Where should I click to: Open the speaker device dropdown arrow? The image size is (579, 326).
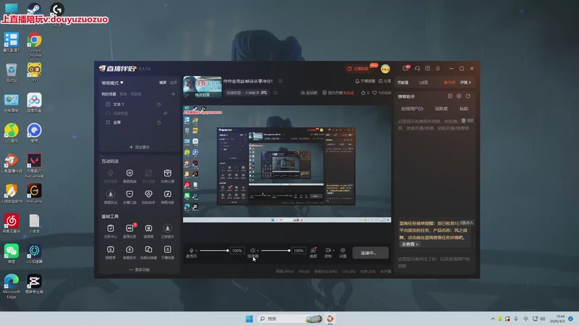pos(258,251)
